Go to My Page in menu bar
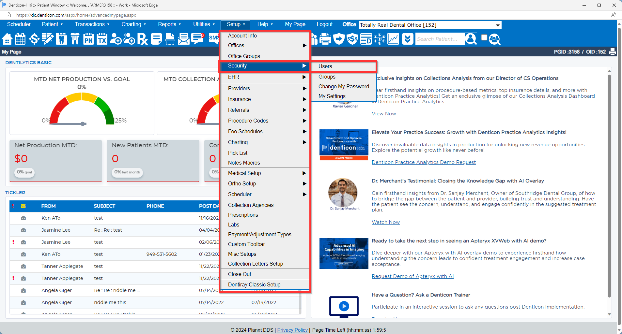 click(x=295, y=24)
